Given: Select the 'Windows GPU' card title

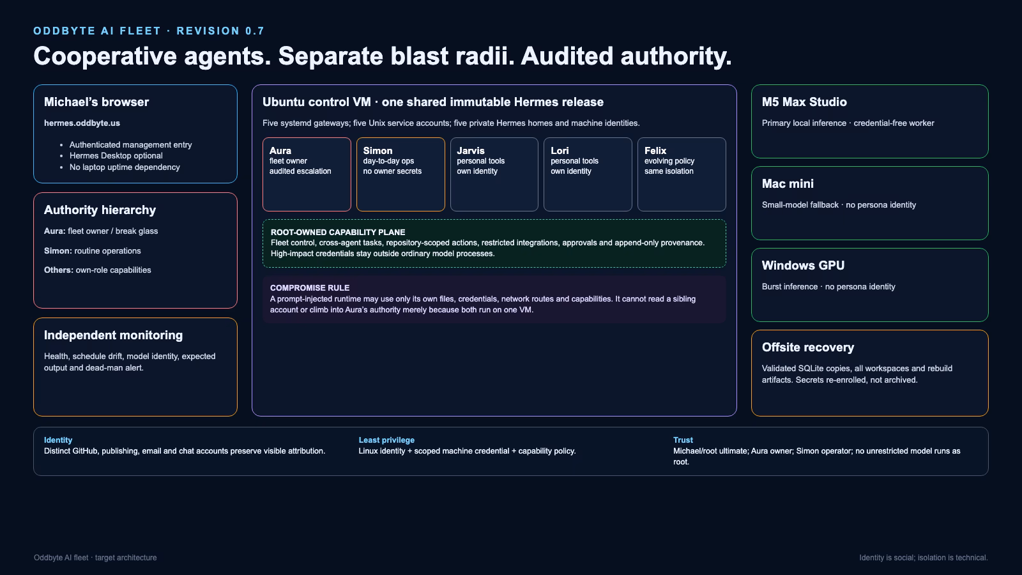Looking at the screenshot, I should coord(803,265).
